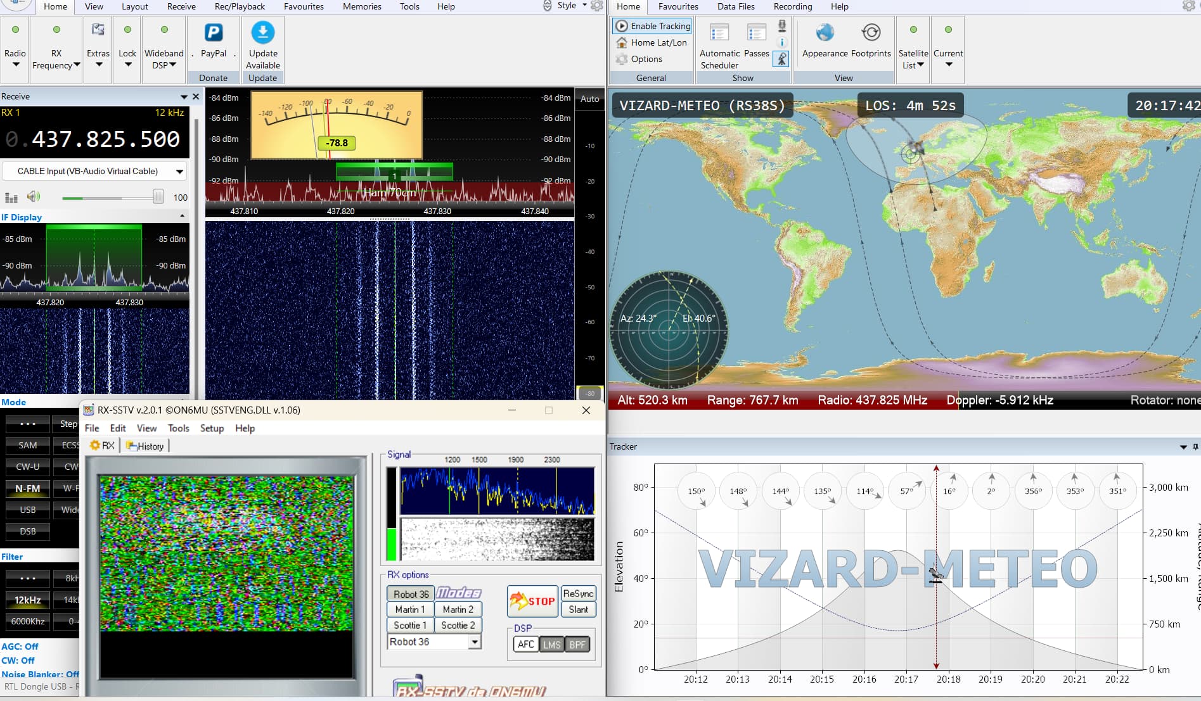This screenshot has width=1201, height=701.
Task: Open the Rec/Playback ribbon tab
Action: (240, 6)
